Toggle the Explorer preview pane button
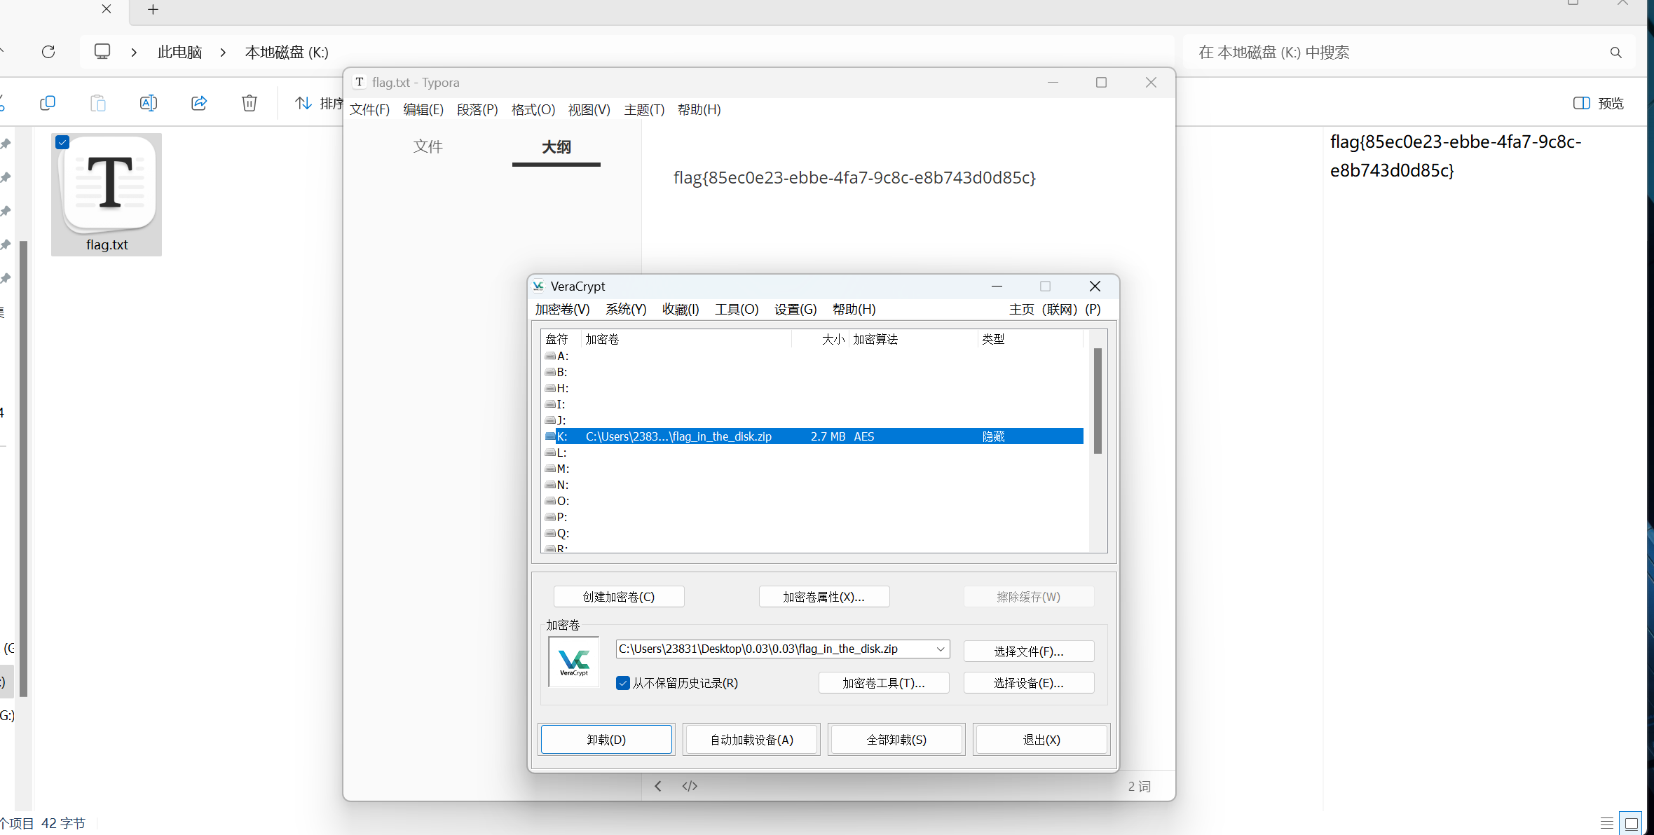Image resolution: width=1654 pixels, height=835 pixels. pyautogui.click(x=1599, y=104)
